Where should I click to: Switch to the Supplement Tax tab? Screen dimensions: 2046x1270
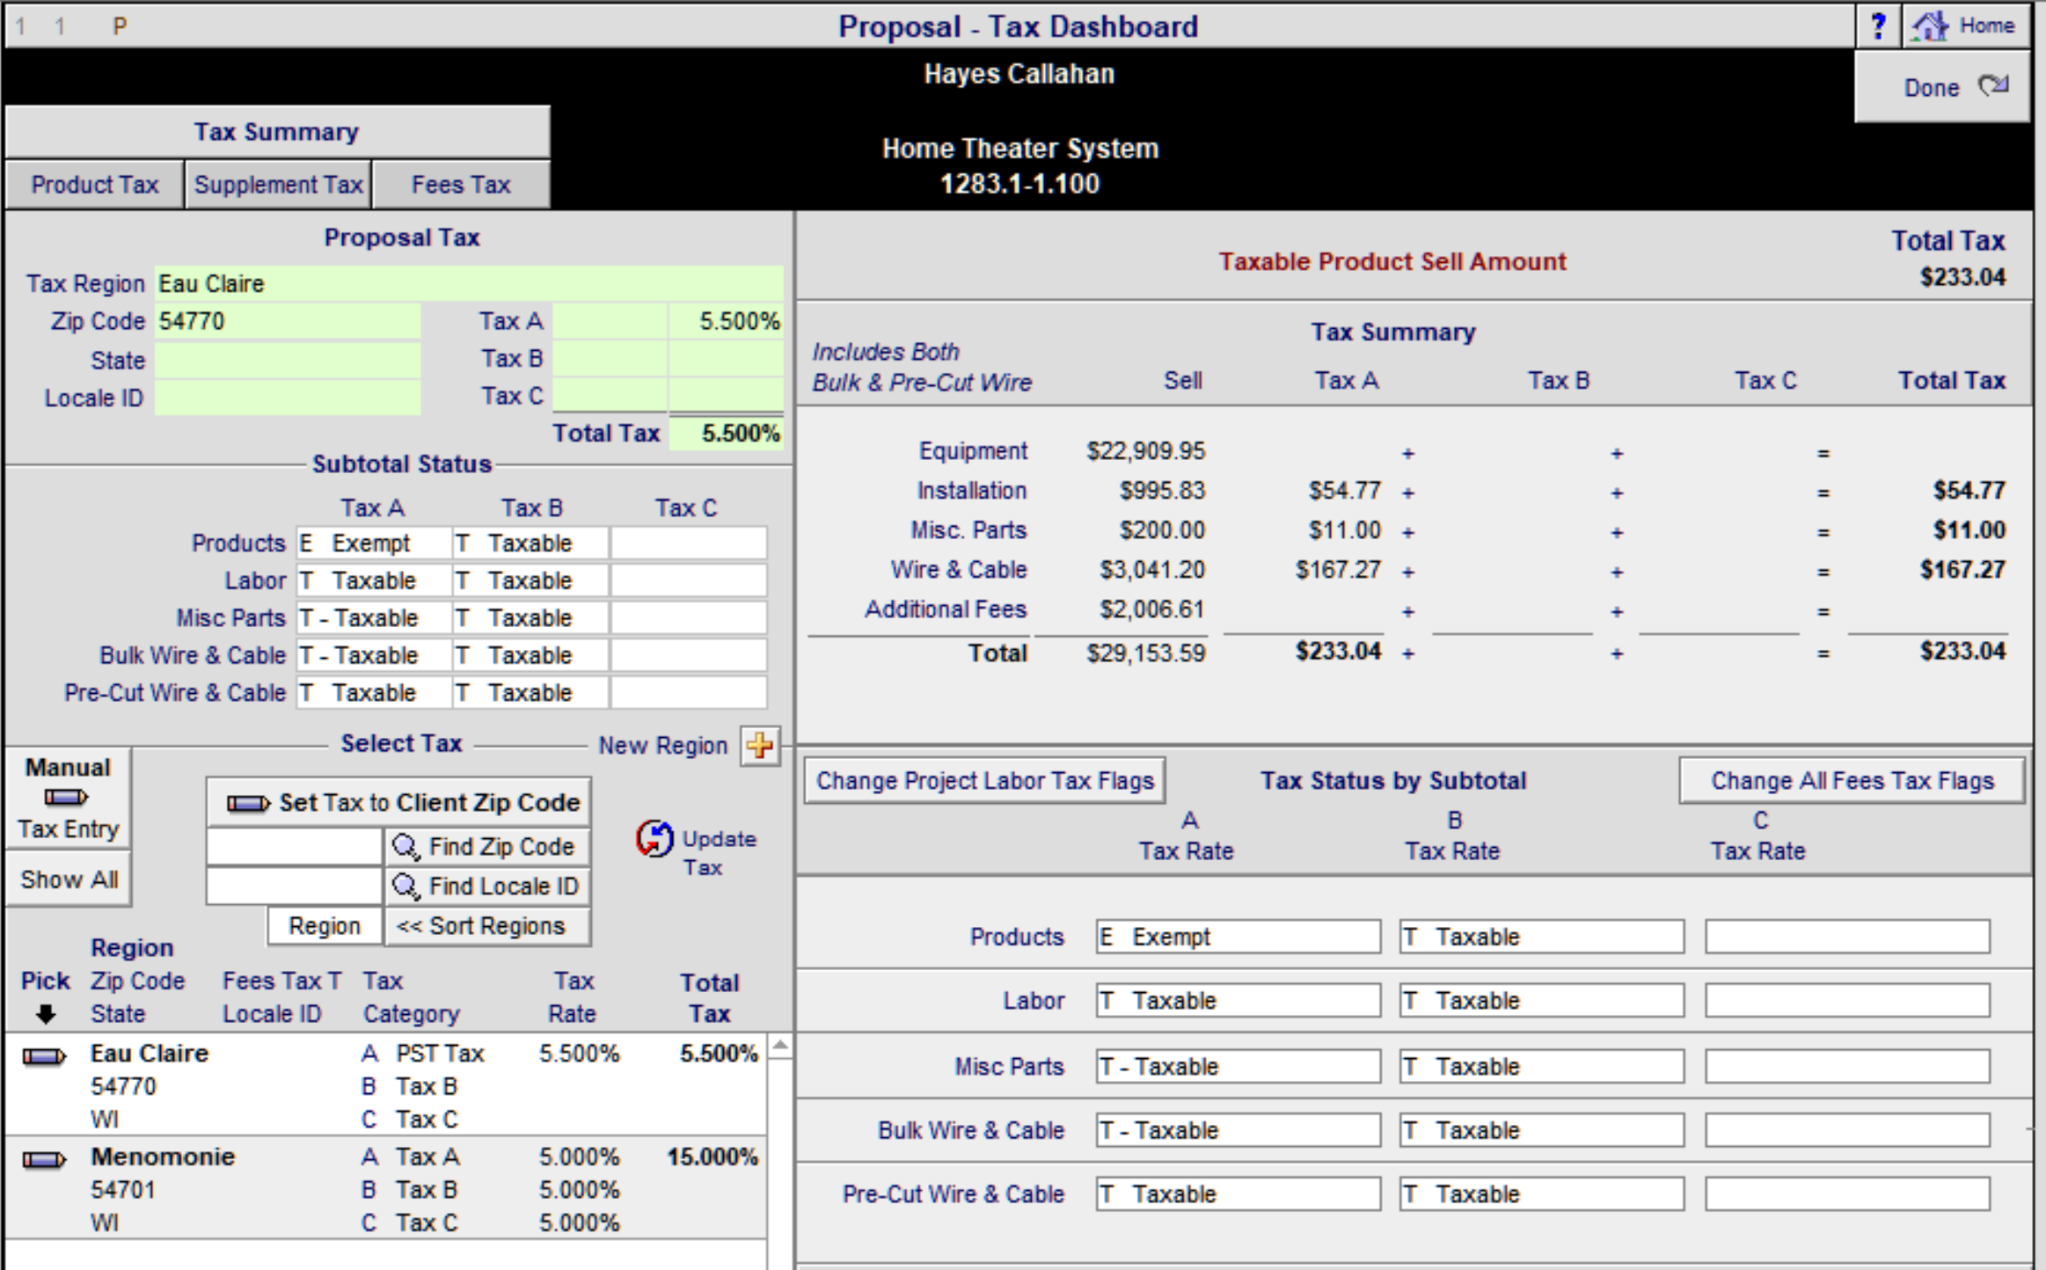[278, 185]
